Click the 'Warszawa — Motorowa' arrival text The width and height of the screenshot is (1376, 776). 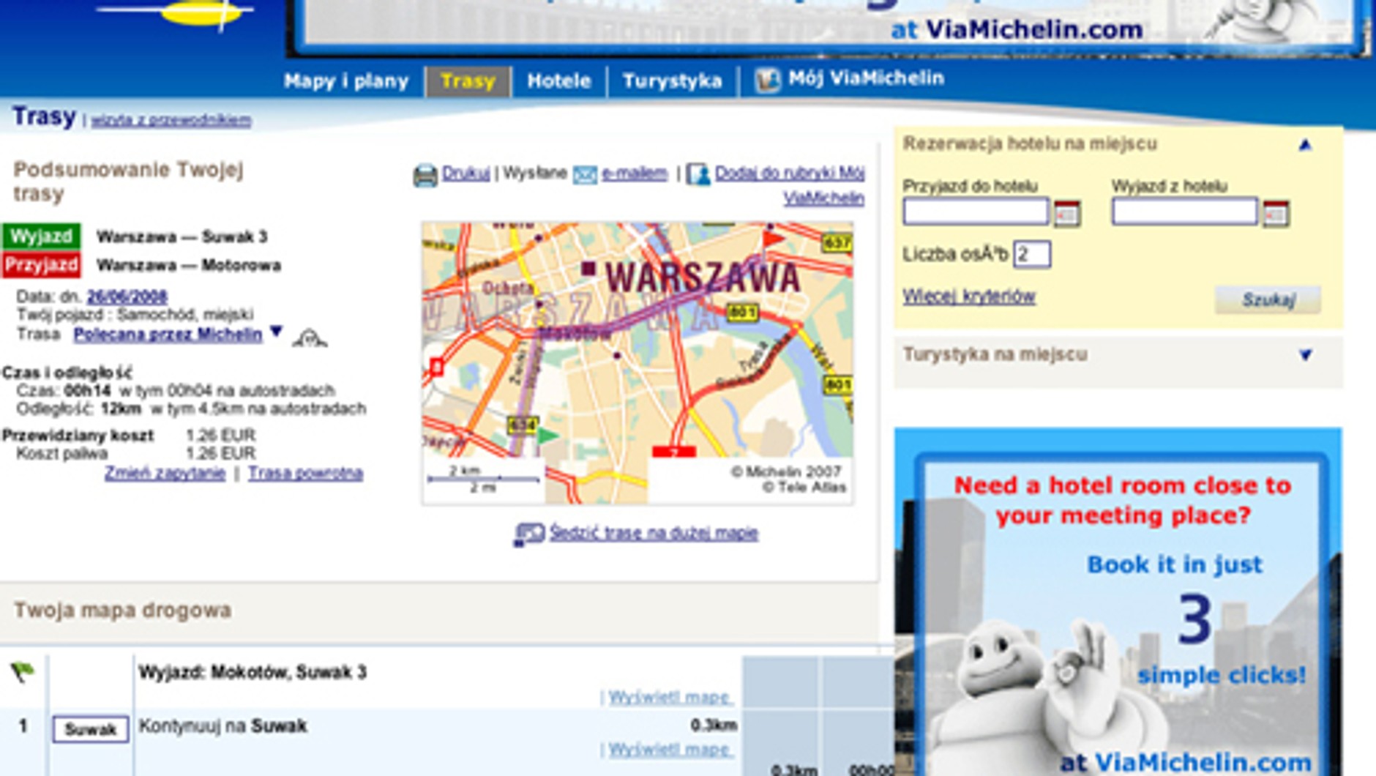coord(189,265)
